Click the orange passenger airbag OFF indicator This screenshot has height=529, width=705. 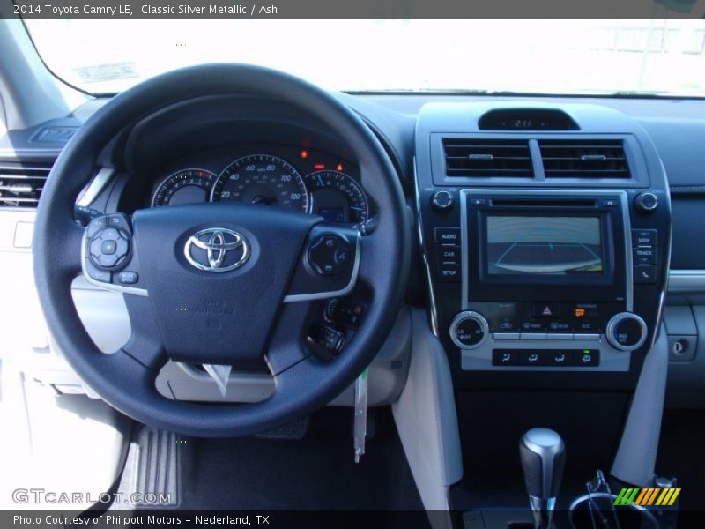(x=580, y=311)
